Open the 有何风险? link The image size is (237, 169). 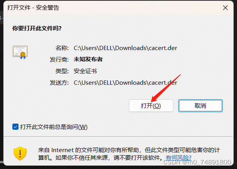178,158
